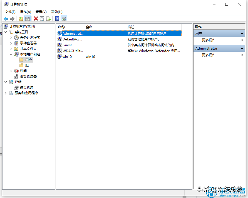248x198 pixels.
Task: Click the Export List toolbar icon
Action: [x=49, y=18]
